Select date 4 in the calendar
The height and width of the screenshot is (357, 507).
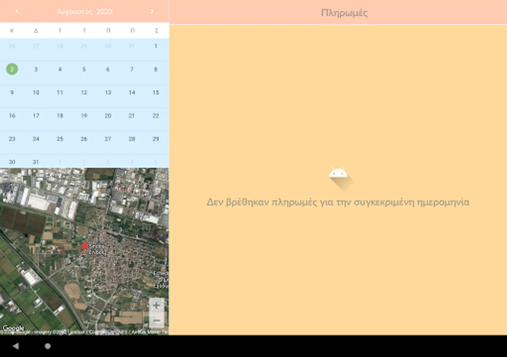click(x=60, y=69)
